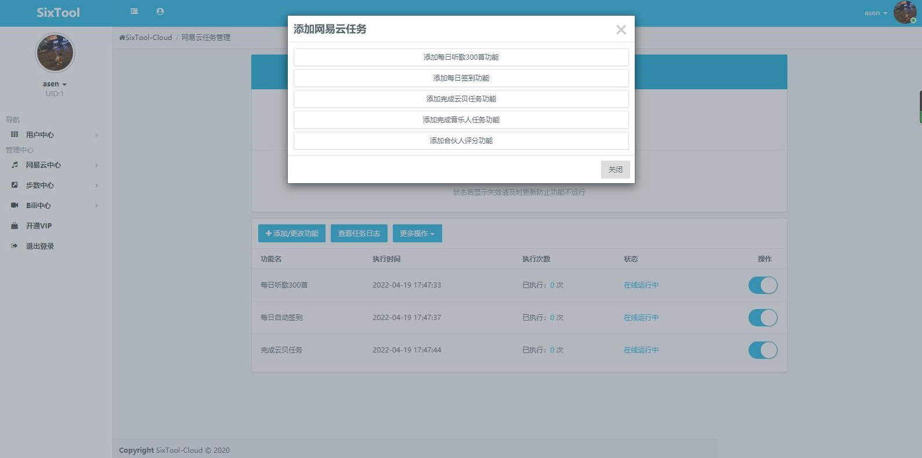Click the 网易云任务管理 breadcrumb text
The image size is (922, 458).
[x=206, y=38]
